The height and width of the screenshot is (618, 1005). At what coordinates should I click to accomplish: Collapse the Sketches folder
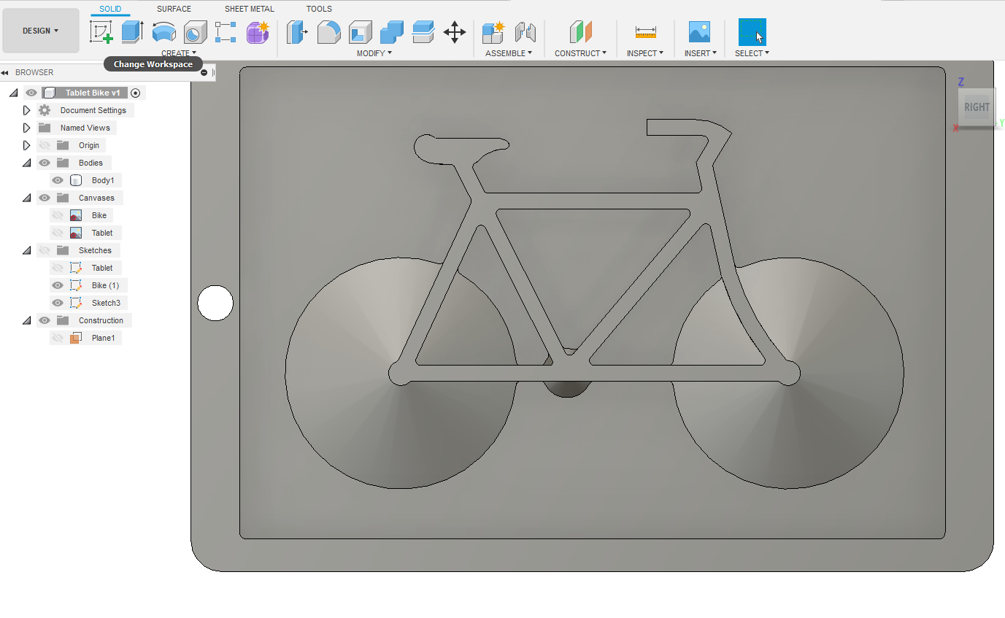(x=27, y=250)
